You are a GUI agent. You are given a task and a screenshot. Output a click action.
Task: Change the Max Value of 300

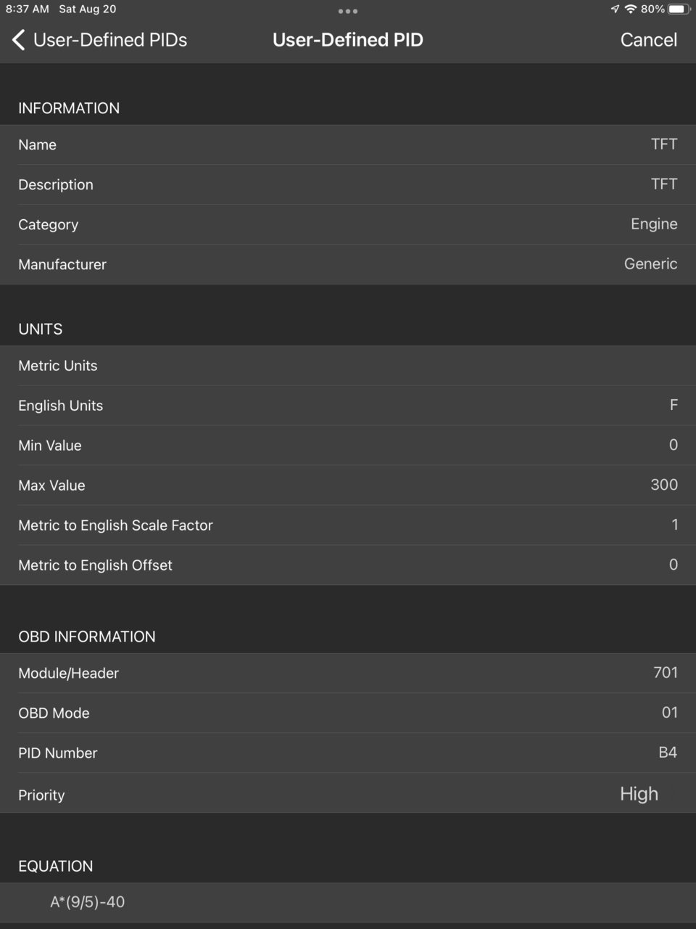348,485
